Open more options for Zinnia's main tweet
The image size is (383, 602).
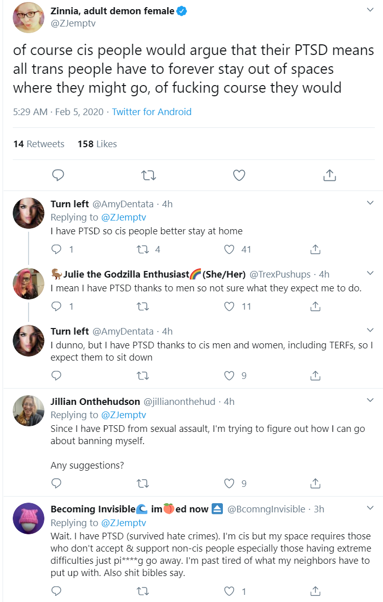[370, 10]
